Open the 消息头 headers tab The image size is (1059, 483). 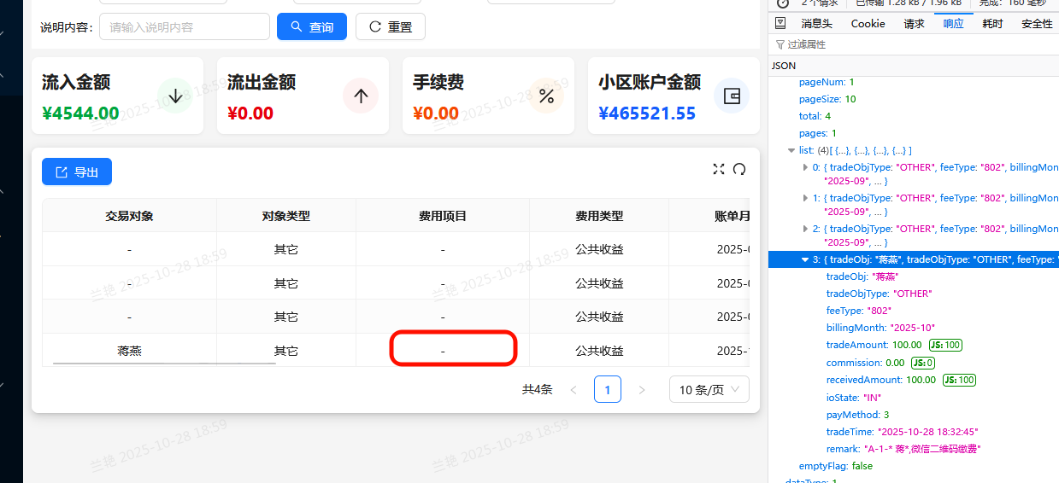(816, 24)
